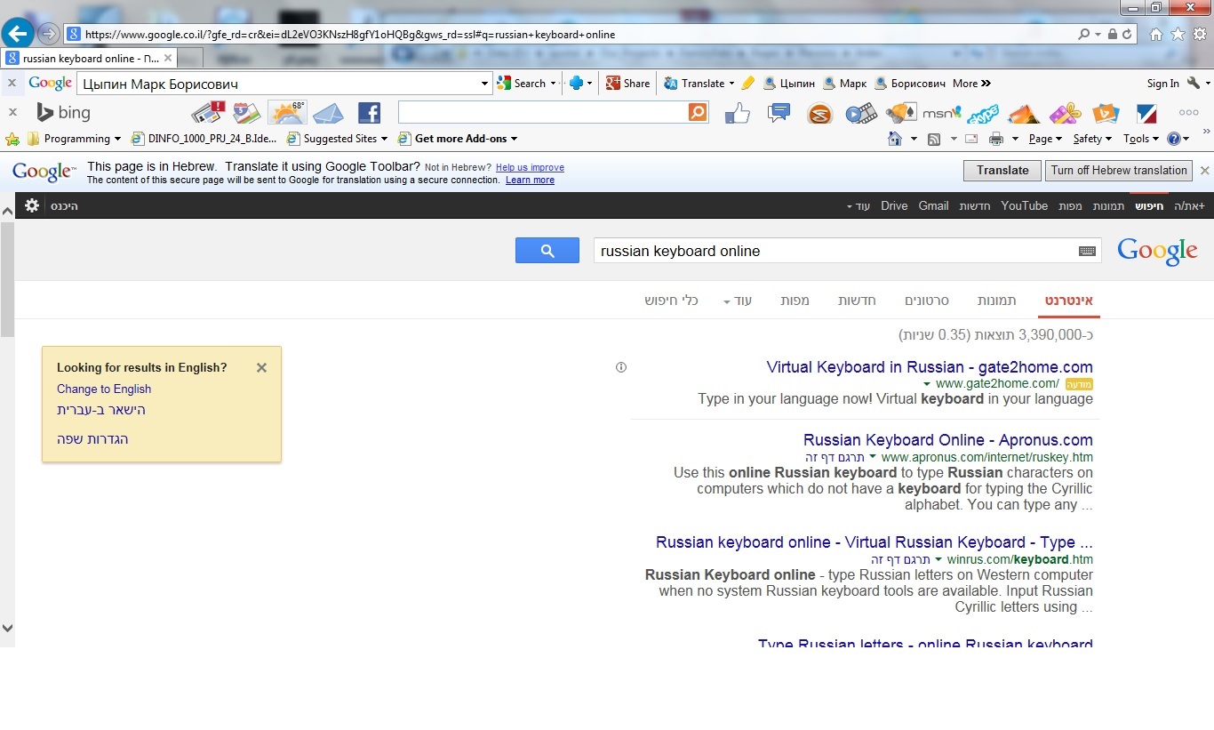
Task: Open 'Russian Keyboard Online - Apronus.com' result
Action: [948, 440]
